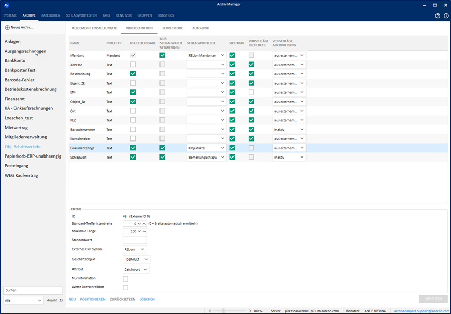This screenshot has height=314, width=451.
Task: Enable Pflichteingabe for Adresse row
Action: 133,65
